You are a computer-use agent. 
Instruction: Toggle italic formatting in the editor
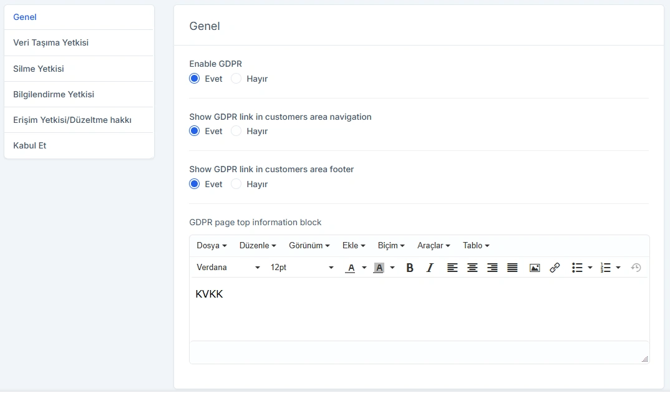click(430, 268)
